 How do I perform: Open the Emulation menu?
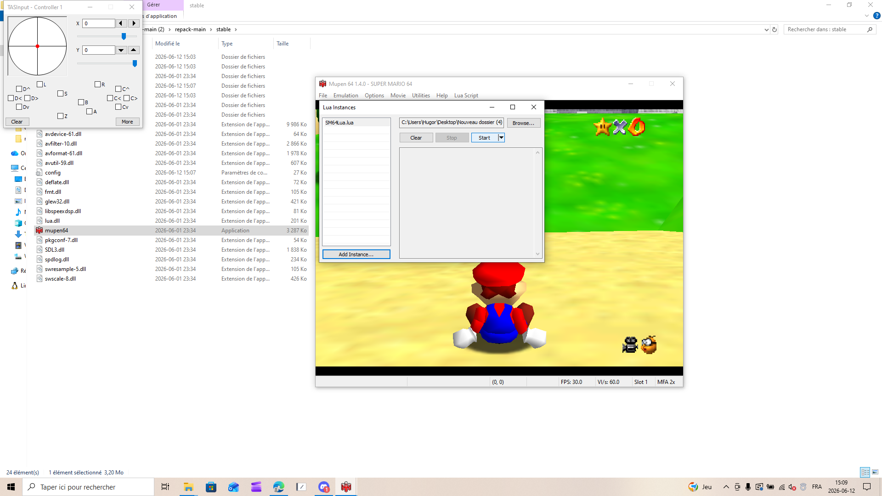coord(345,96)
